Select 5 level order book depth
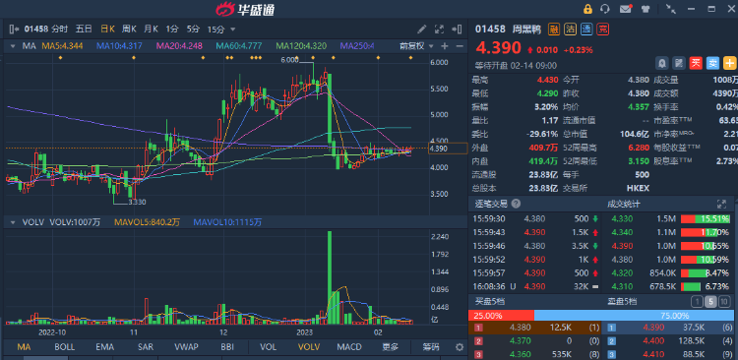Viewport: 738px width, 360px height. pos(710,302)
